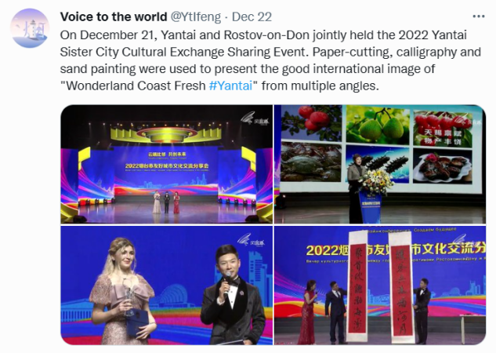Click the Voice to the world display name
Viewport: 496px width, 353px height.
pos(114,16)
